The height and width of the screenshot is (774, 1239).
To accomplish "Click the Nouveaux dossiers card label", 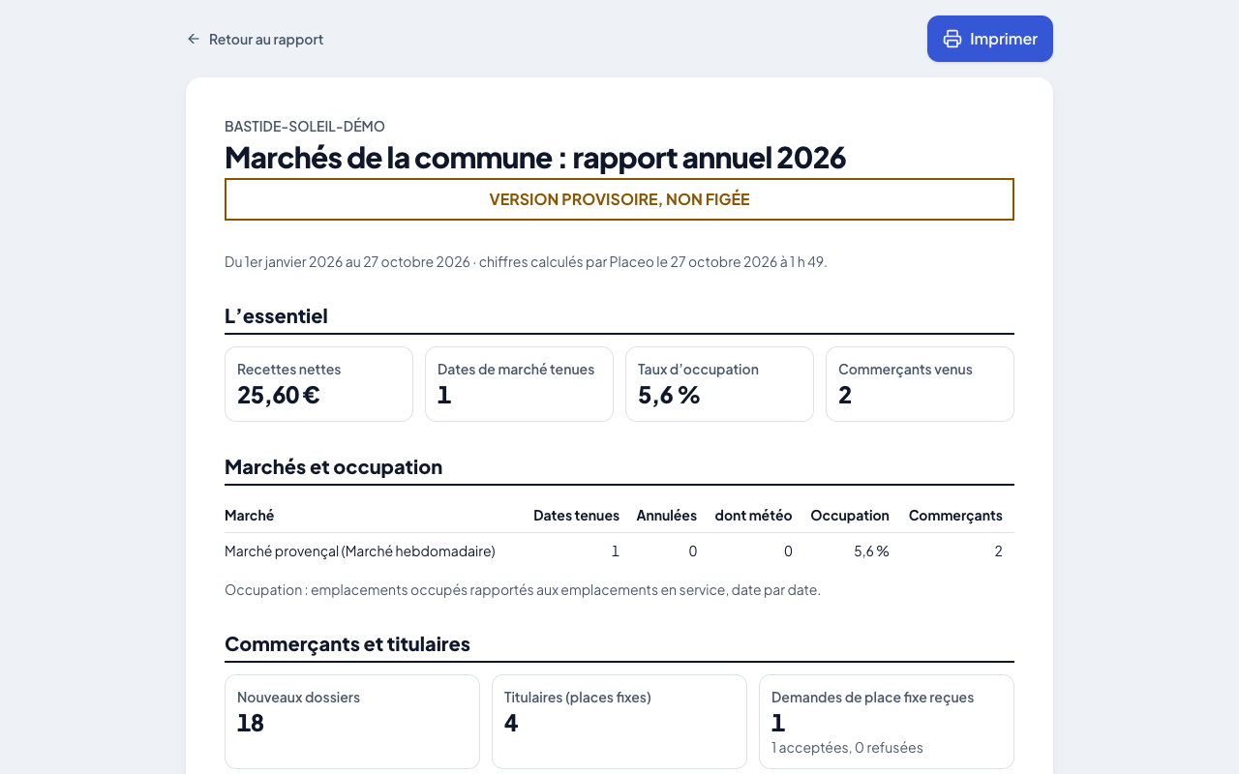I will [298, 697].
